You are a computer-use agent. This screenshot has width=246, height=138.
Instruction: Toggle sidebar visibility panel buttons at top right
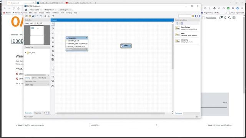tap(197, 16)
